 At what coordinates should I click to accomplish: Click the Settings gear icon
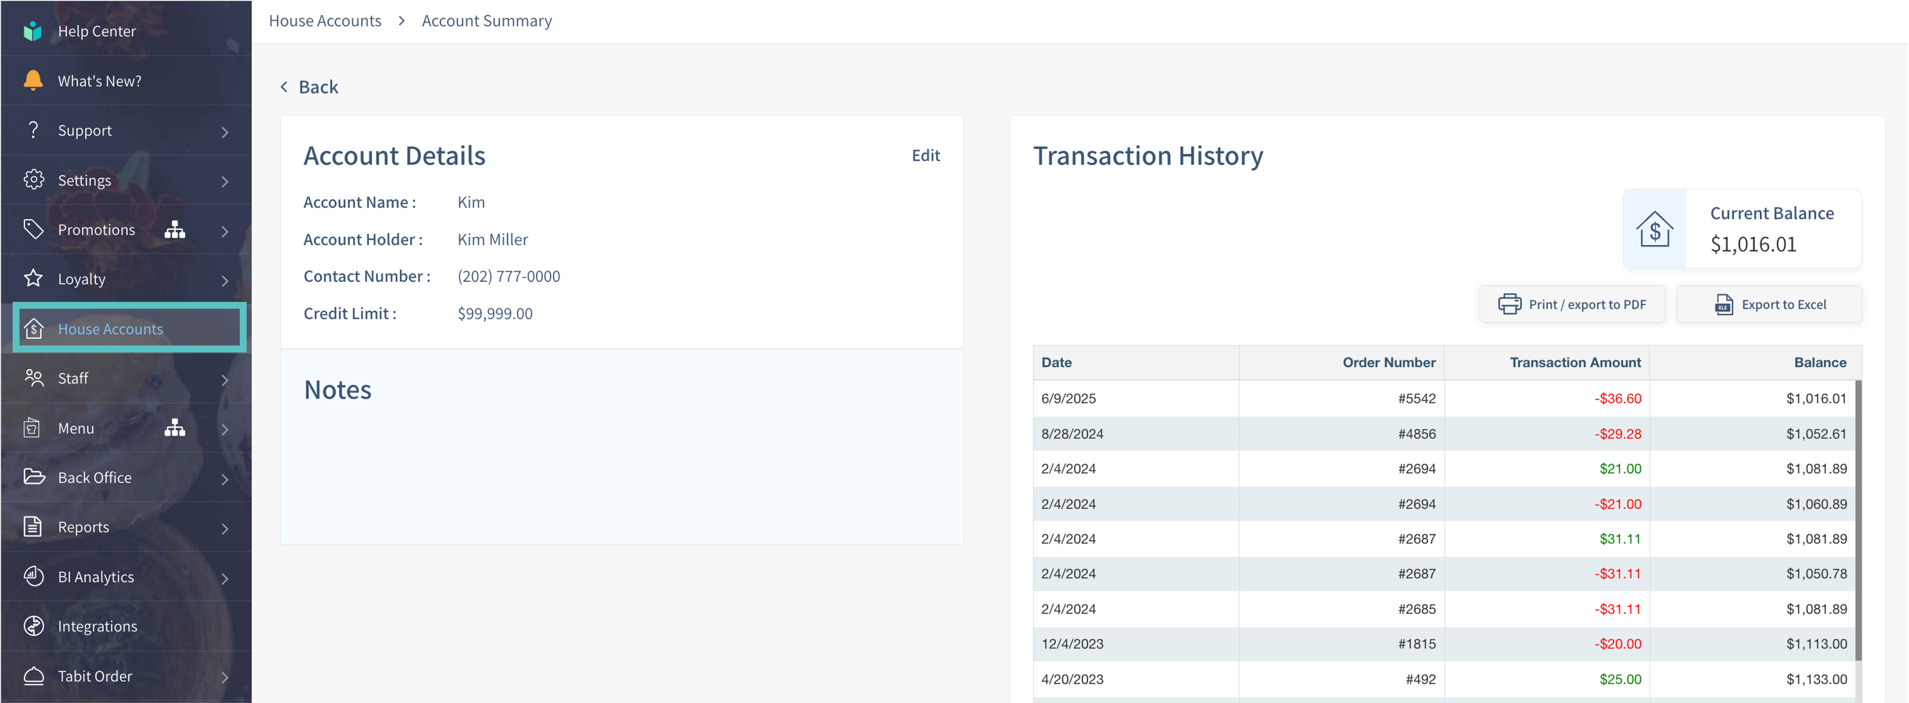click(x=33, y=179)
